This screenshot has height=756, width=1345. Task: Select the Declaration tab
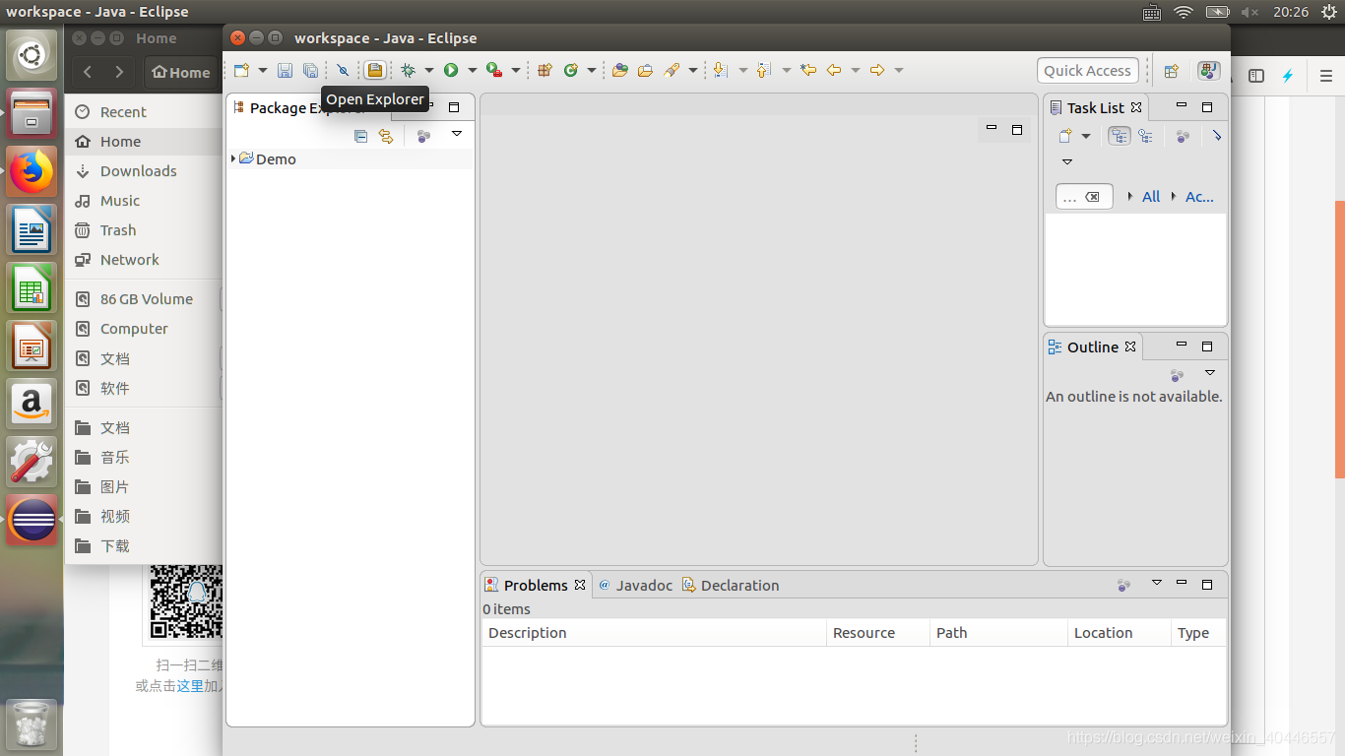coord(739,585)
